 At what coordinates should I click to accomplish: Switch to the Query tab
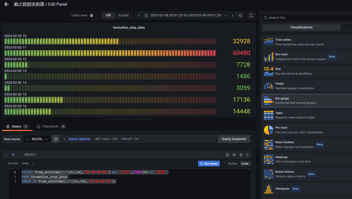pyautogui.click(x=17, y=126)
